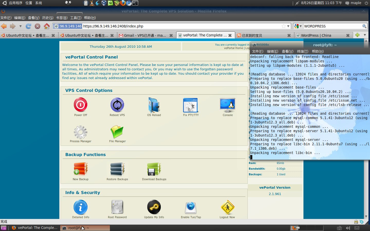Viewport: 370px width, 231px height.
Task: Open the Update My Info key icon
Action: point(154,207)
